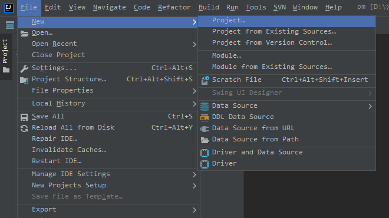Viewport: 389px width, 218px height.
Task: Expand the Local History submenu arrow
Action: point(194,104)
